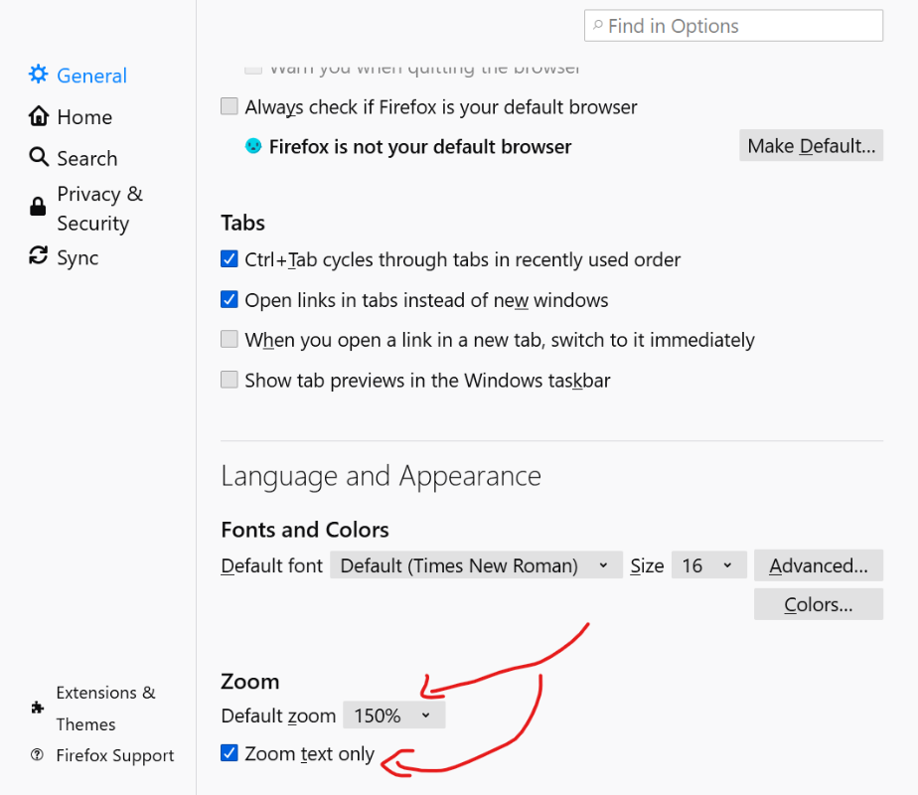Click the Extensions & Themes puzzle icon
918x795 pixels.
[x=38, y=708]
